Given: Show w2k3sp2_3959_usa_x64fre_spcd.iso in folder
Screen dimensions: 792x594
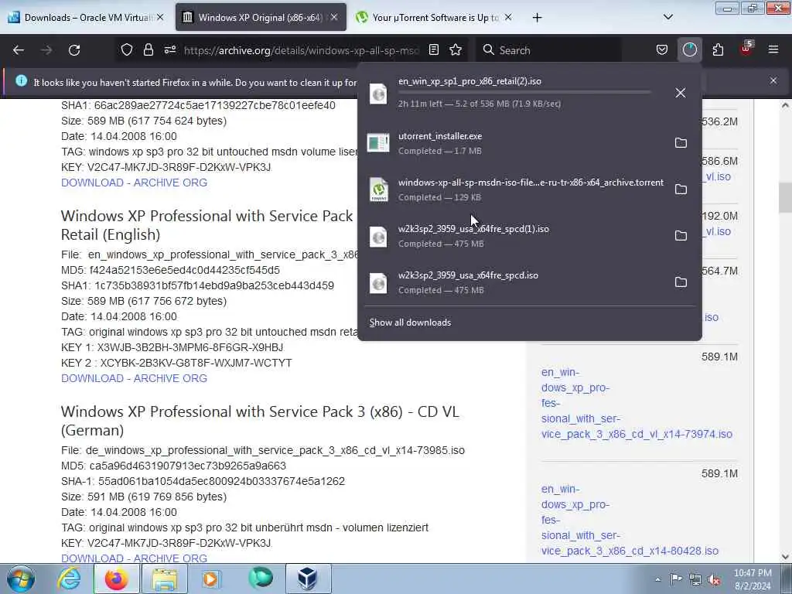Looking at the screenshot, I should coord(681,282).
